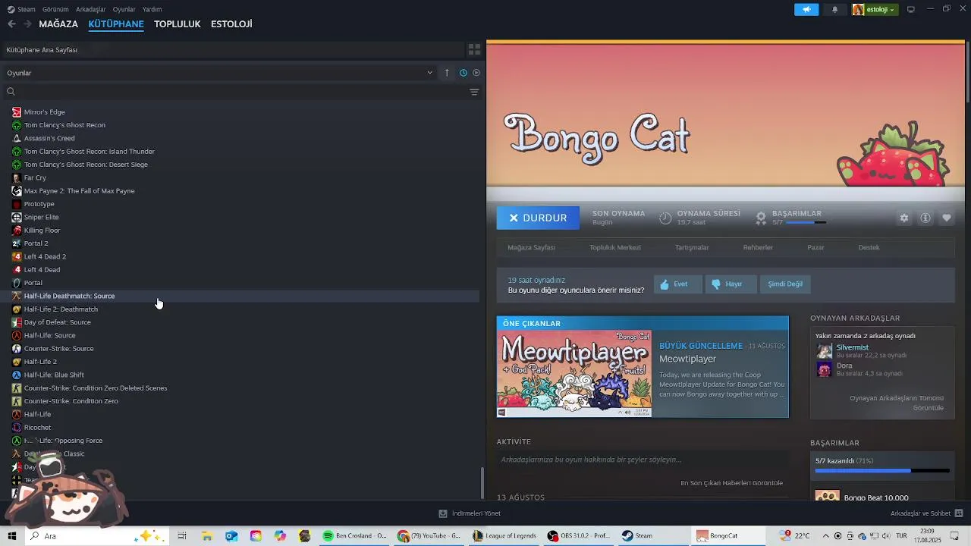
Task: Open İndirmeleri Yönet downloads
Action: tap(470, 513)
